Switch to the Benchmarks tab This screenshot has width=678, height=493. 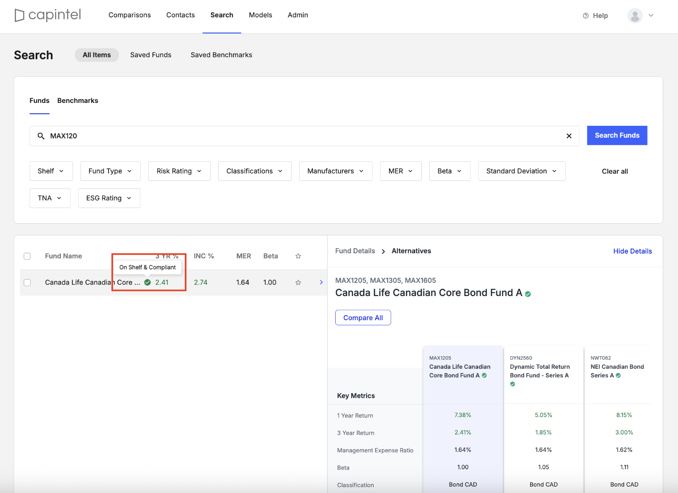[78, 101]
